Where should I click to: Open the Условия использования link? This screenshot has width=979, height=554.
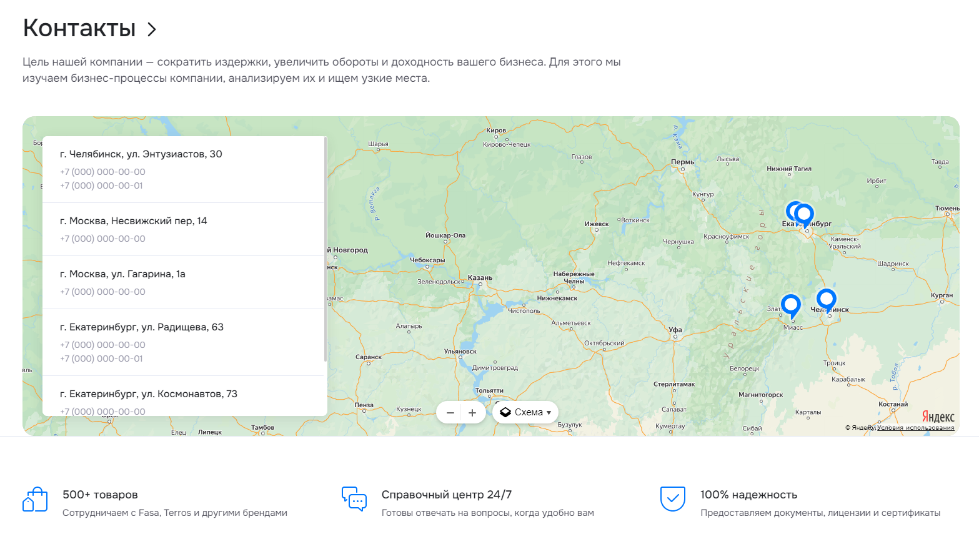pos(915,428)
